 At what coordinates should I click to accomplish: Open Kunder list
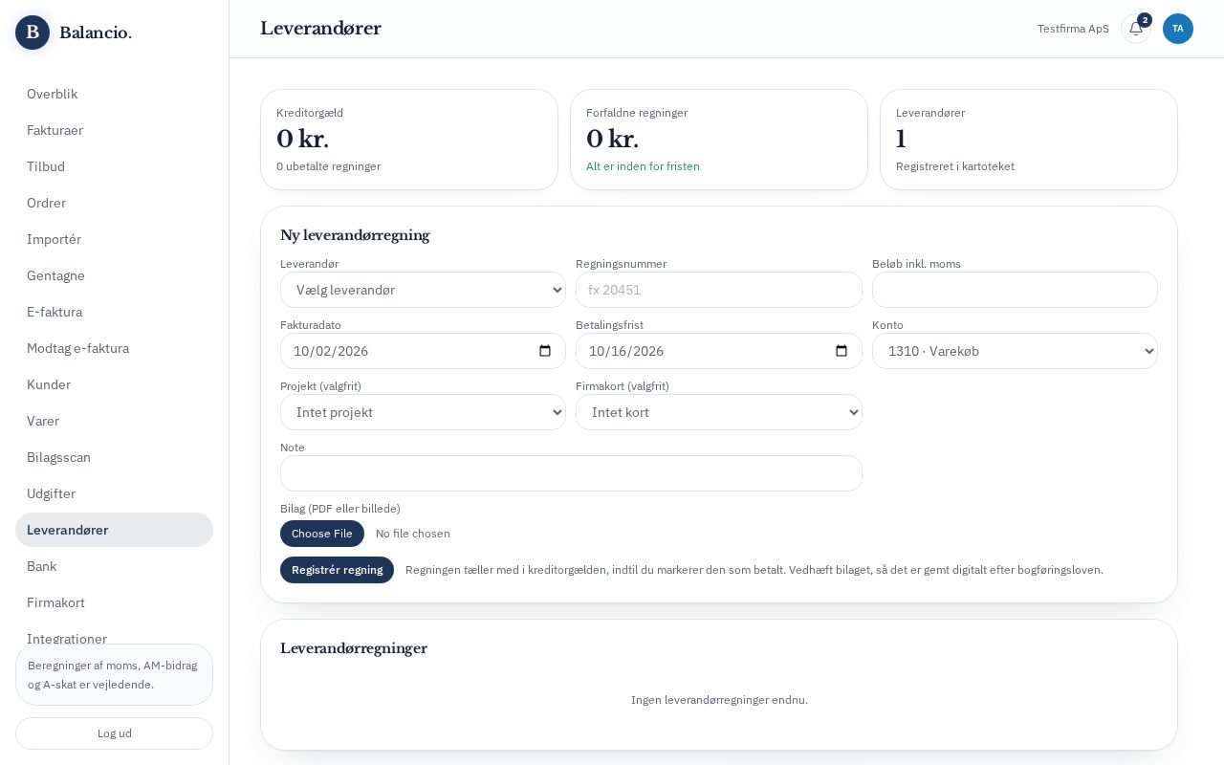click(x=114, y=384)
